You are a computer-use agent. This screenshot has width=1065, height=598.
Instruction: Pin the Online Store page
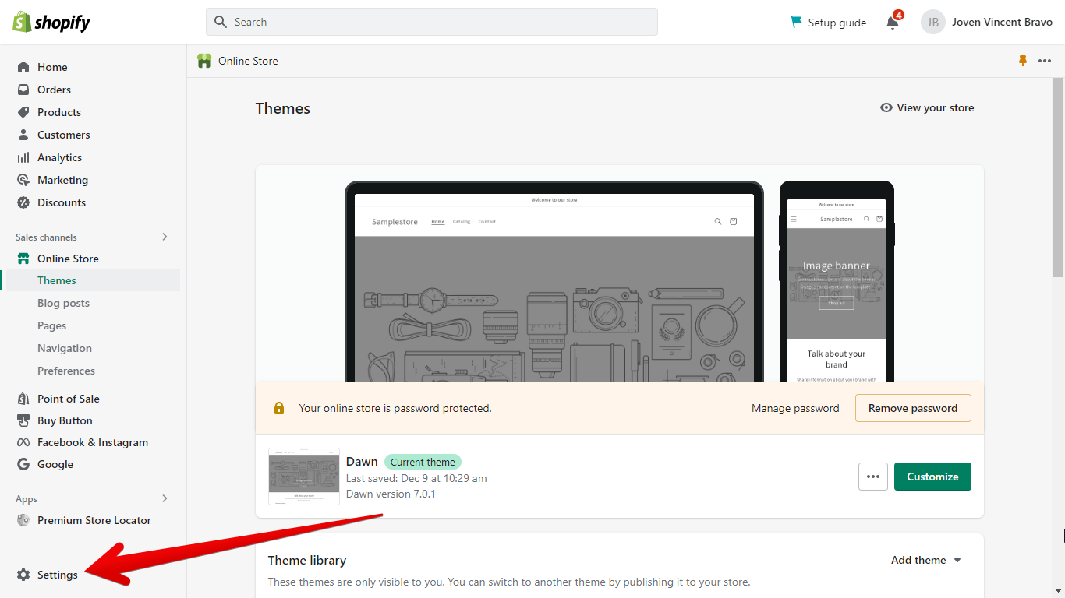(1023, 60)
